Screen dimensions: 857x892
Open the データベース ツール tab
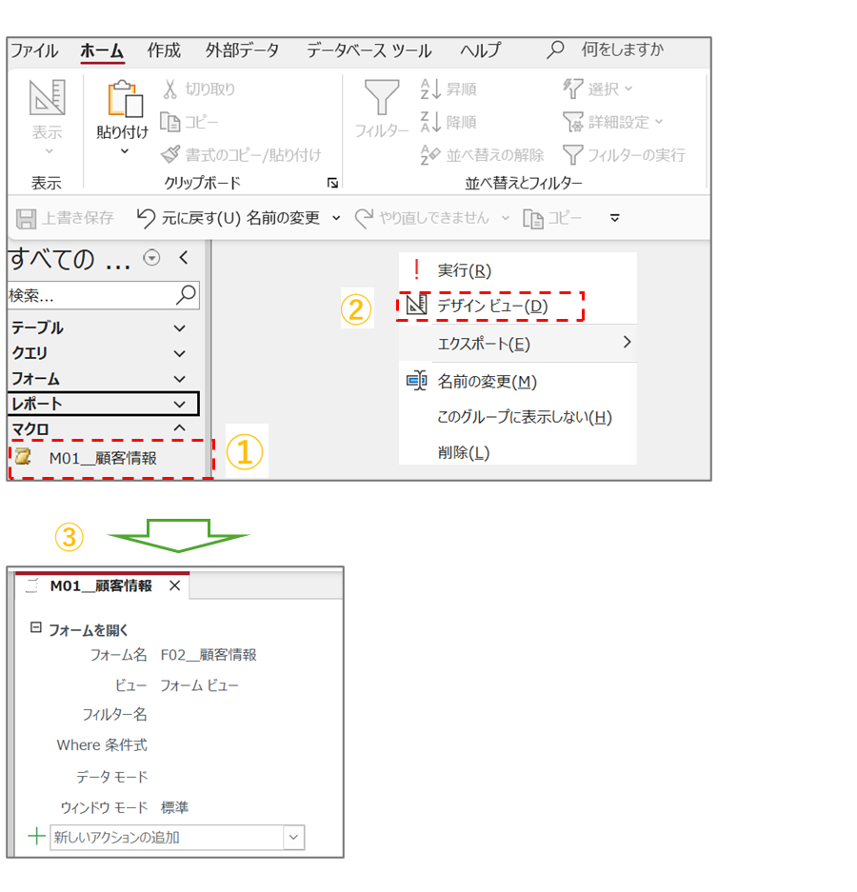pyautogui.click(x=369, y=50)
